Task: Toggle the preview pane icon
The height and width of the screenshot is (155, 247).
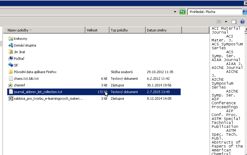Action: 234,22
